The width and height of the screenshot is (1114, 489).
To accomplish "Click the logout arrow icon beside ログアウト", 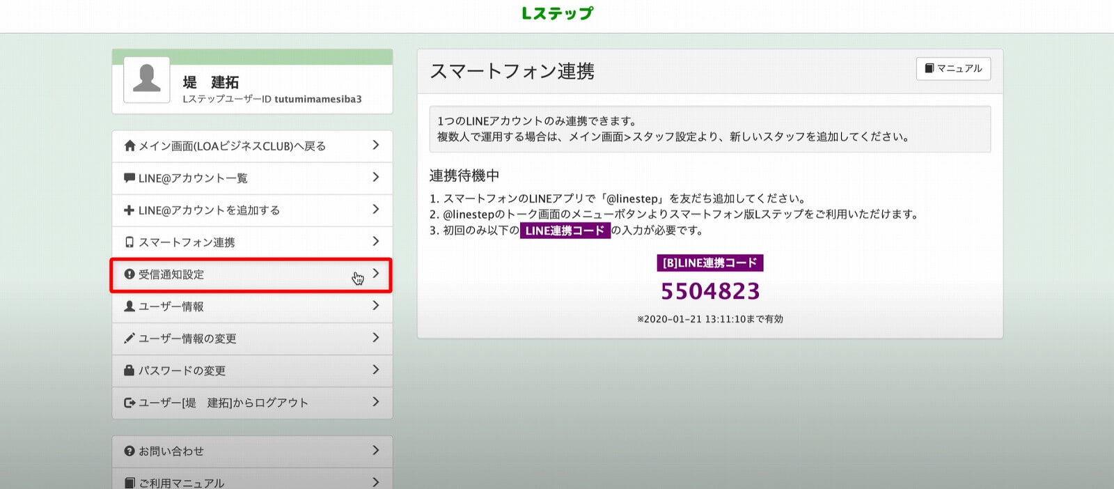I will [130, 403].
